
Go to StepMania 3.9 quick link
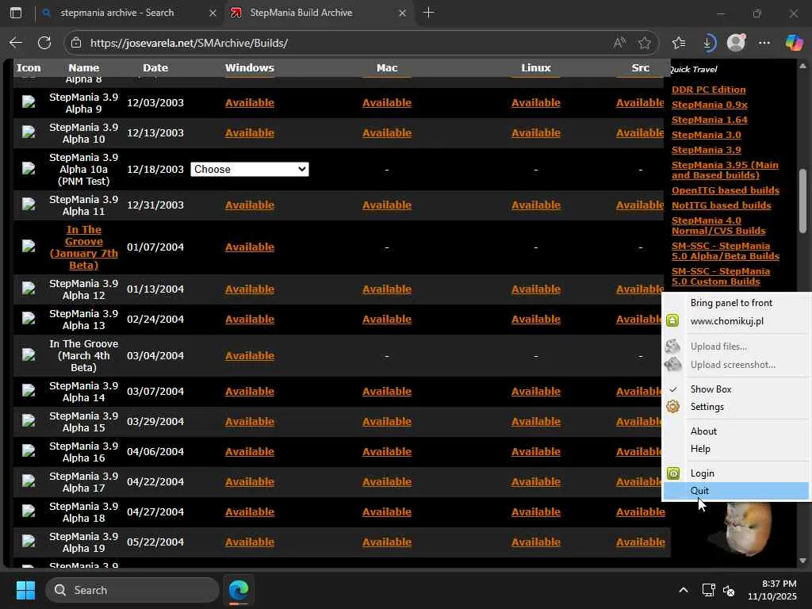tap(707, 150)
